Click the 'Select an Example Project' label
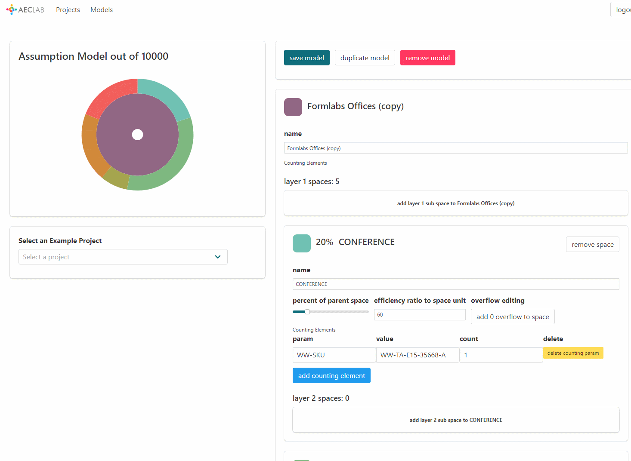Screen dimensions: 631x461 pyautogui.click(x=60, y=240)
